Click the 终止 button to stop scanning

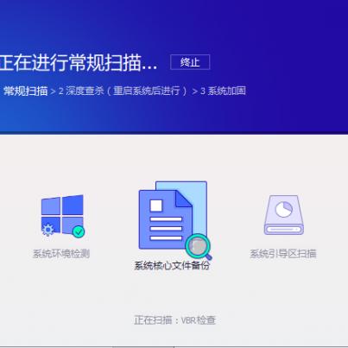click(x=190, y=62)
